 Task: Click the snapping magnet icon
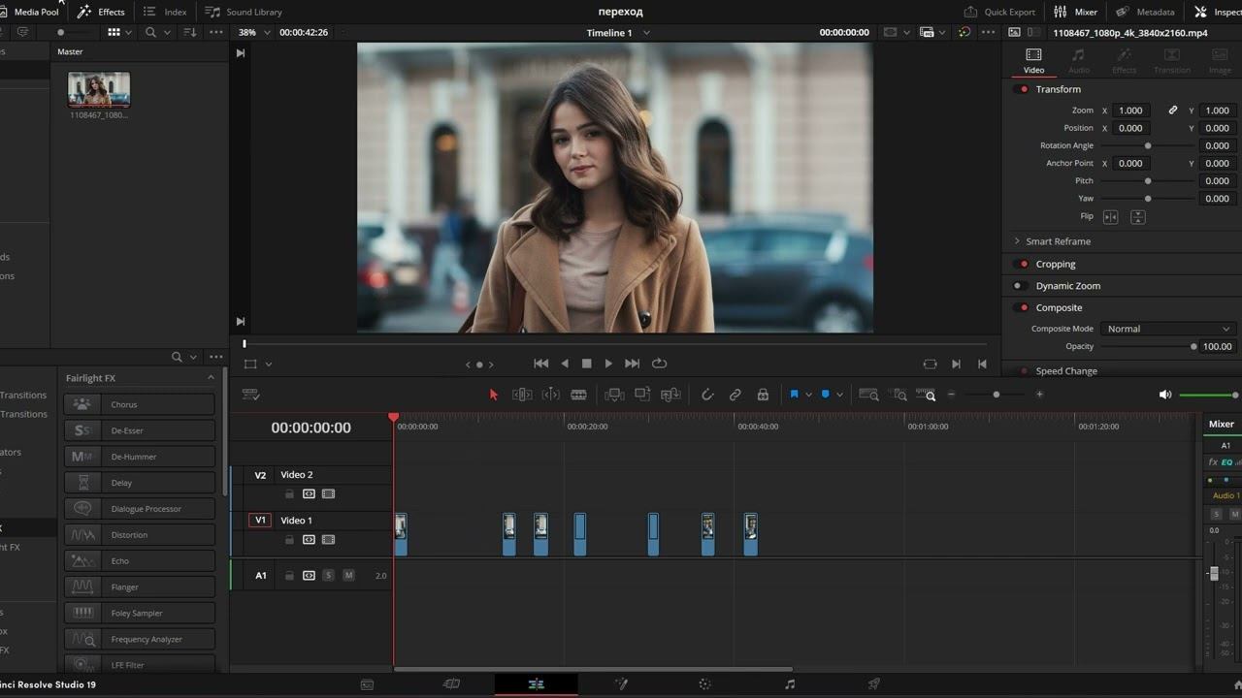707,395
